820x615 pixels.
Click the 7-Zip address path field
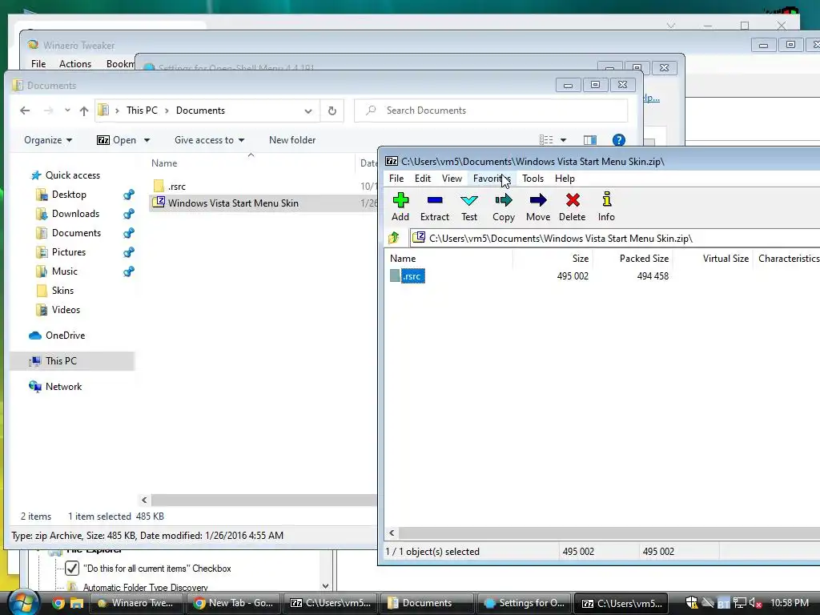[614, 239]
